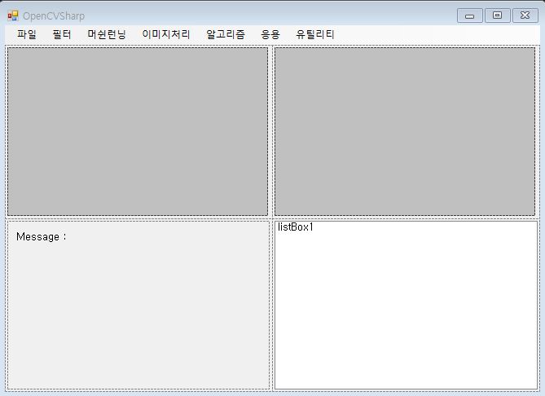Viewport: 545px width, 396px height.
Task: Open the 필터 menu
Action: tap(62, 34)
